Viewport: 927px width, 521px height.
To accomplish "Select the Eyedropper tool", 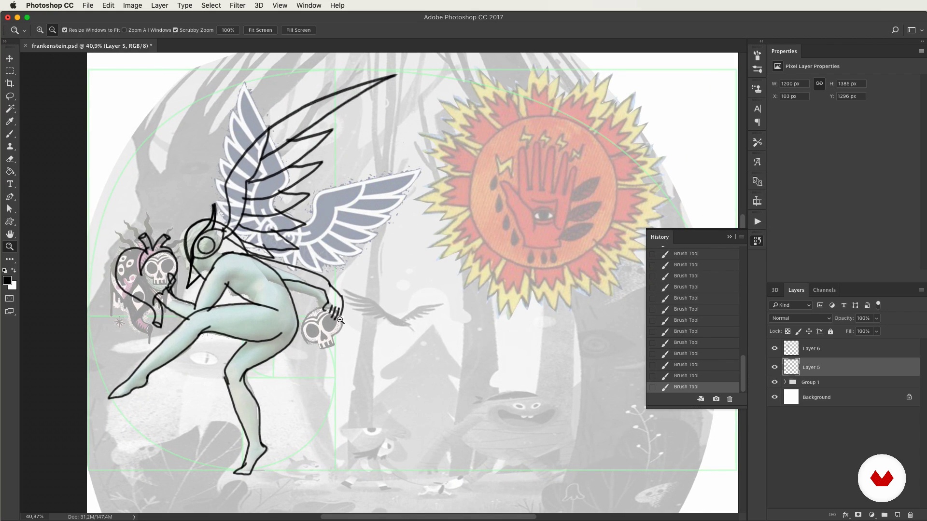I will click(x=10, y=122).
